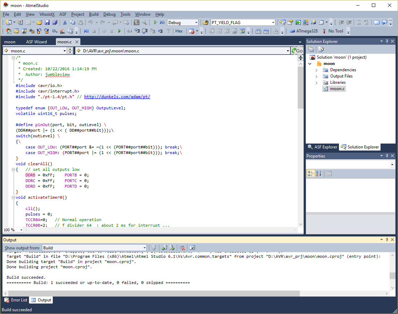The width and height of the screenshot is (398, 314).
Task: Open the VAssistX menu
Action: pos(47,14)
